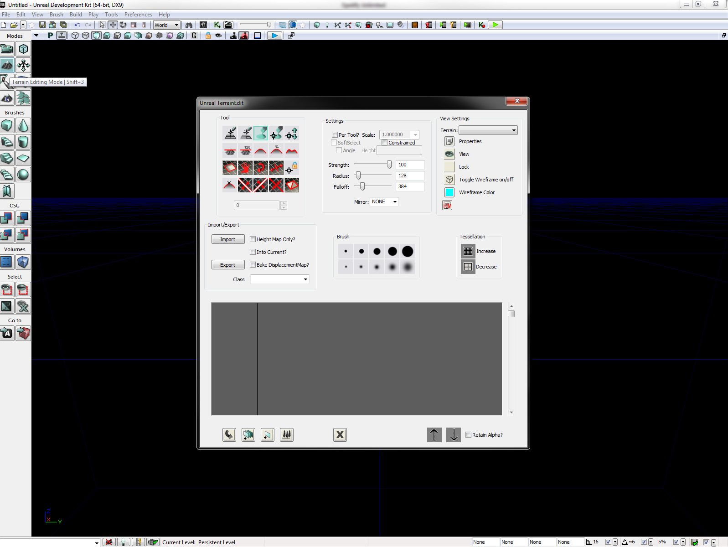
Task: Toggle the View eye icon in View Settings
Action: point(449,154)
